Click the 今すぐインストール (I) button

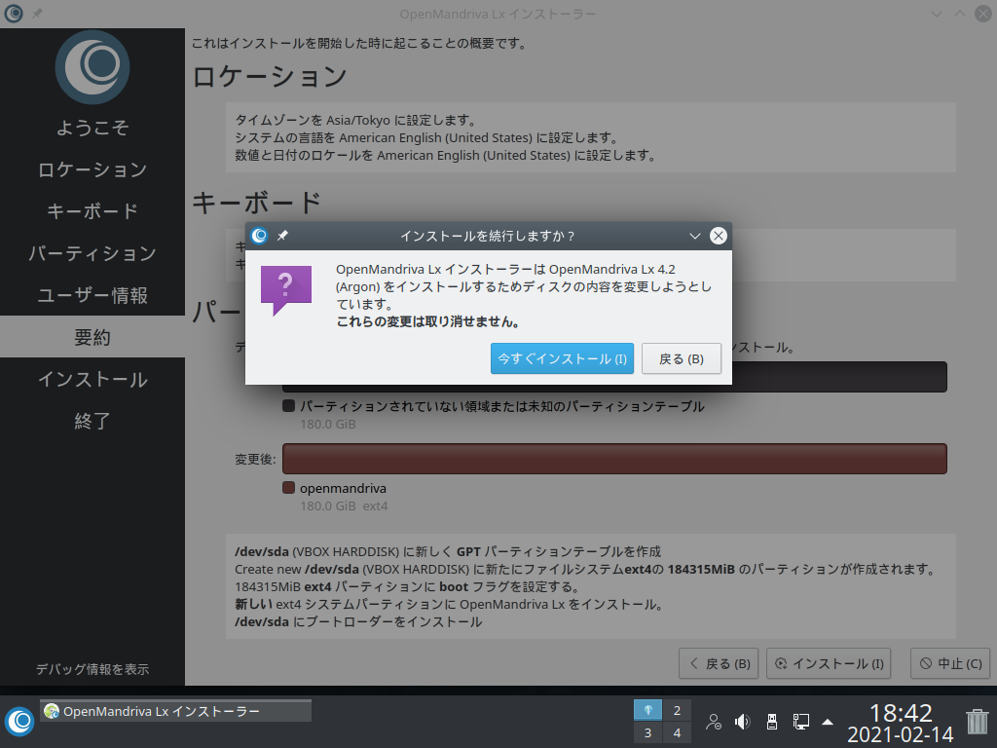point(562,358)
